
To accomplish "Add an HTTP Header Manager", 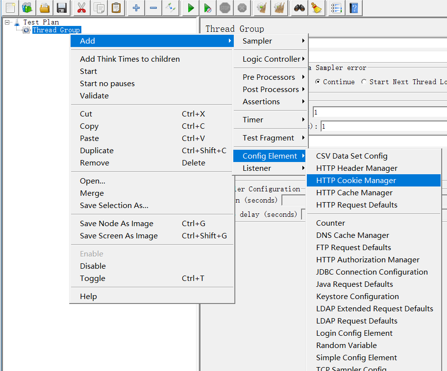I will click(x=374, y=168).
